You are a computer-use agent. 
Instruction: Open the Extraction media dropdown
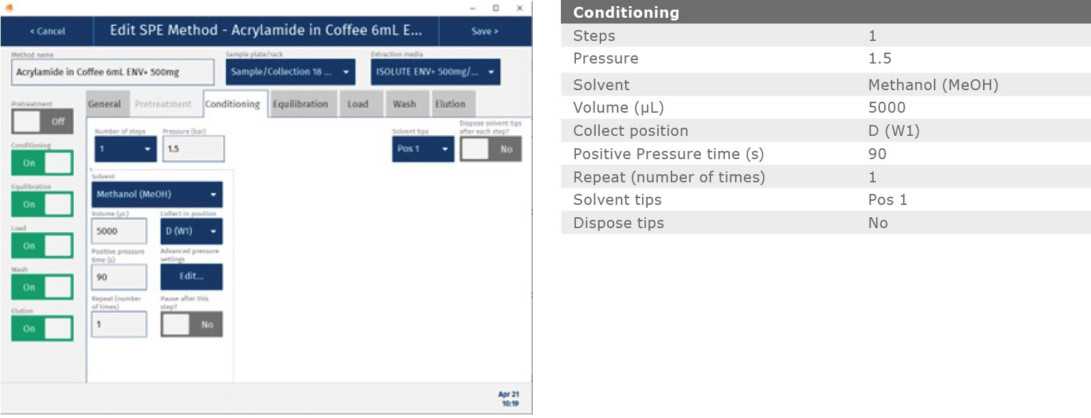coord(435,72)
